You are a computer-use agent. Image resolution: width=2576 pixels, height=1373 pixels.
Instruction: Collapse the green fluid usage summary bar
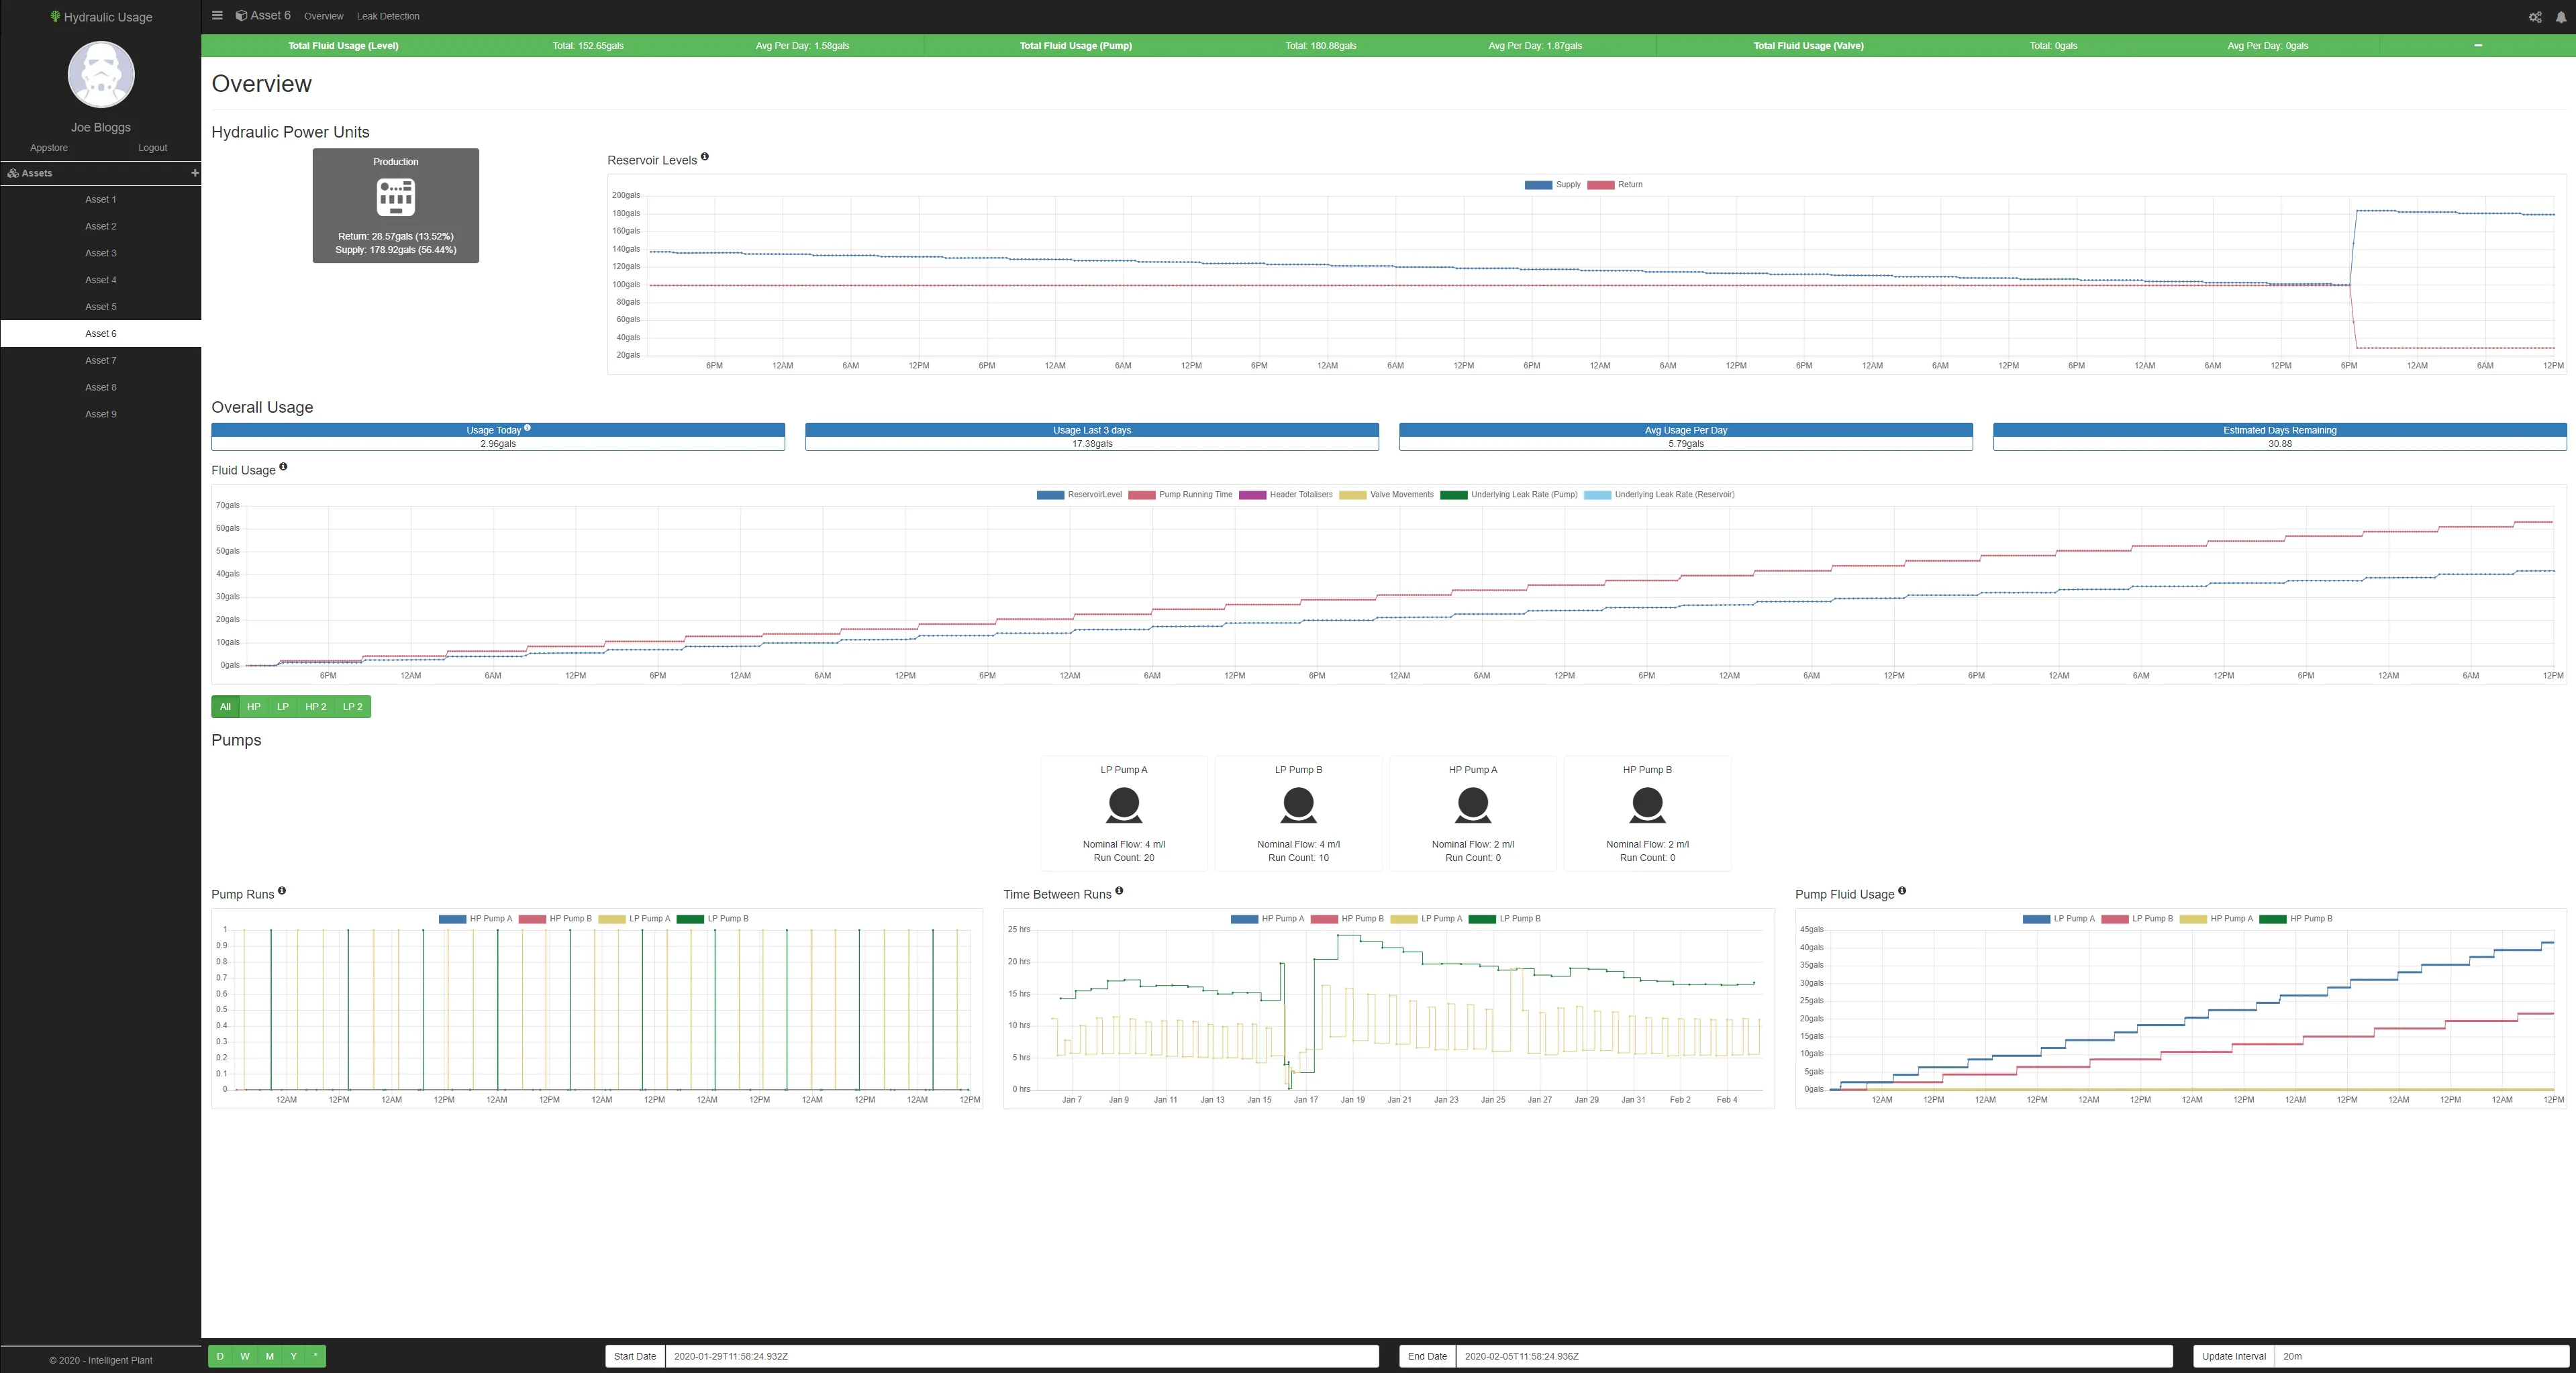(x=2478, y=46)
